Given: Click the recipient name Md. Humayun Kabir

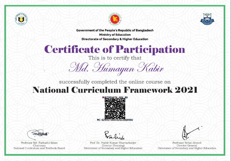Looking at the screenshot, I should click(116, 68).
